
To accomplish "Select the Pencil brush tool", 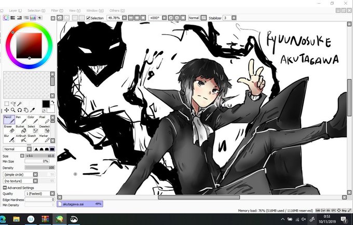I will tap(9, 119).
